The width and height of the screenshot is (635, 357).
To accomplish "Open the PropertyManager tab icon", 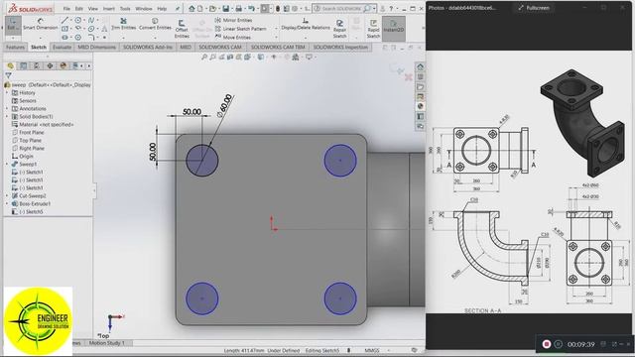I will click(24, 65).
